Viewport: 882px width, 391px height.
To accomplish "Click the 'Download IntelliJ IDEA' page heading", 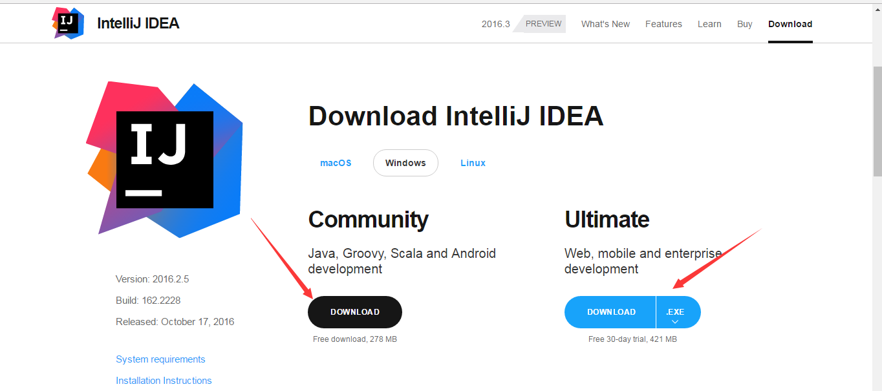I will pyautogui.click(x=455, y=116).
